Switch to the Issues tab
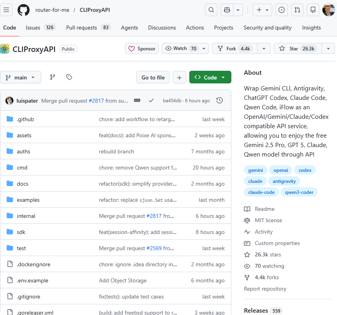The image size is (337, 315). coord(40,28)
